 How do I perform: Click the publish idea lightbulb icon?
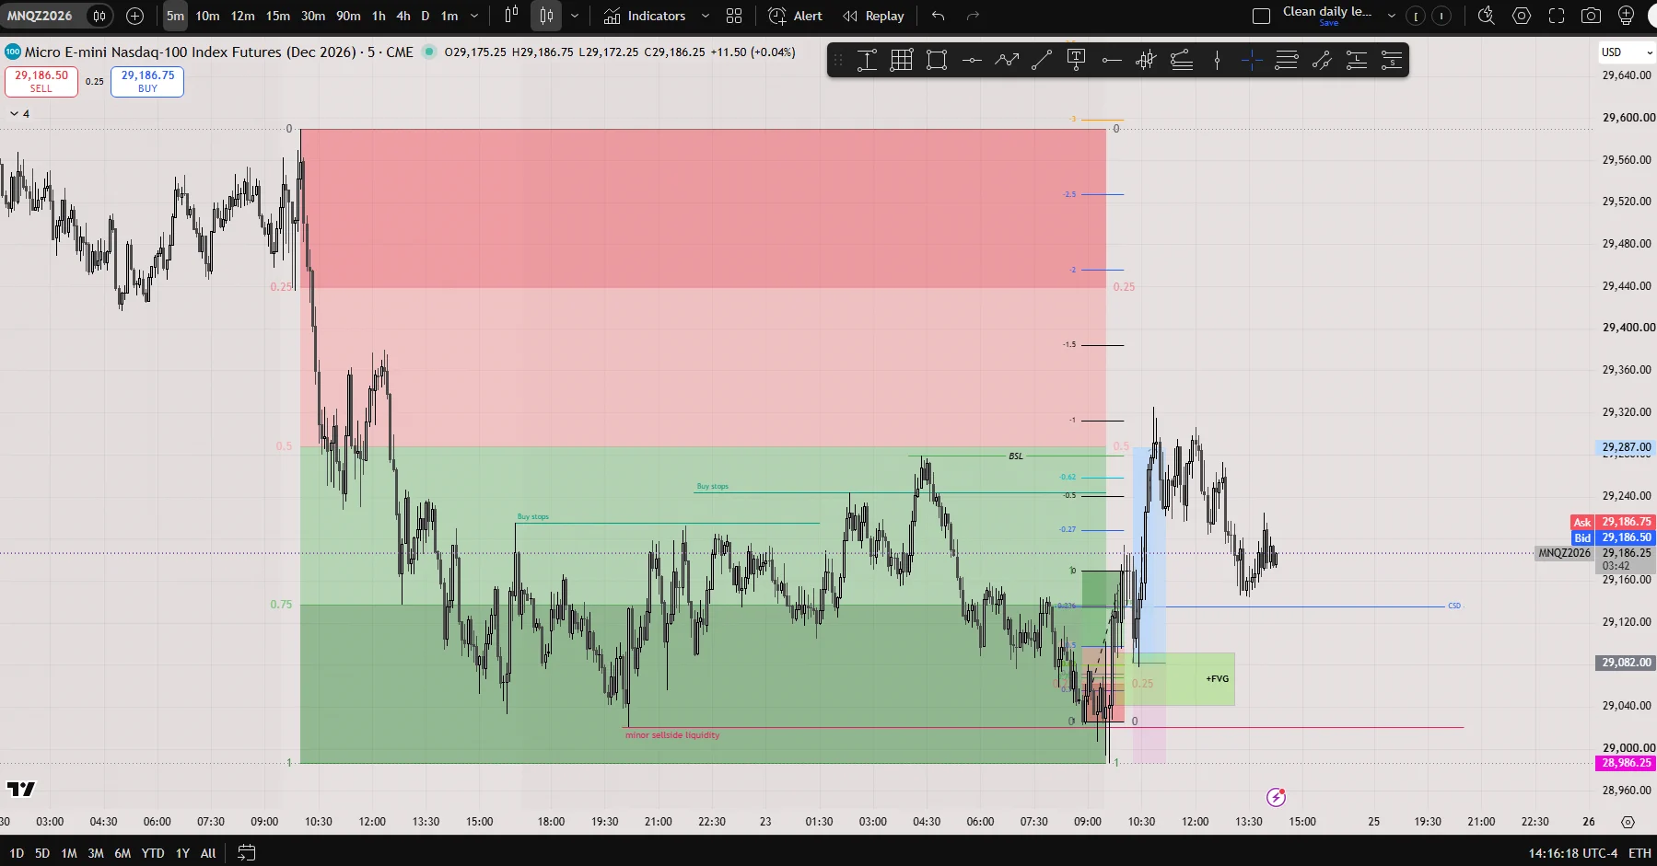coord(1627,16)
